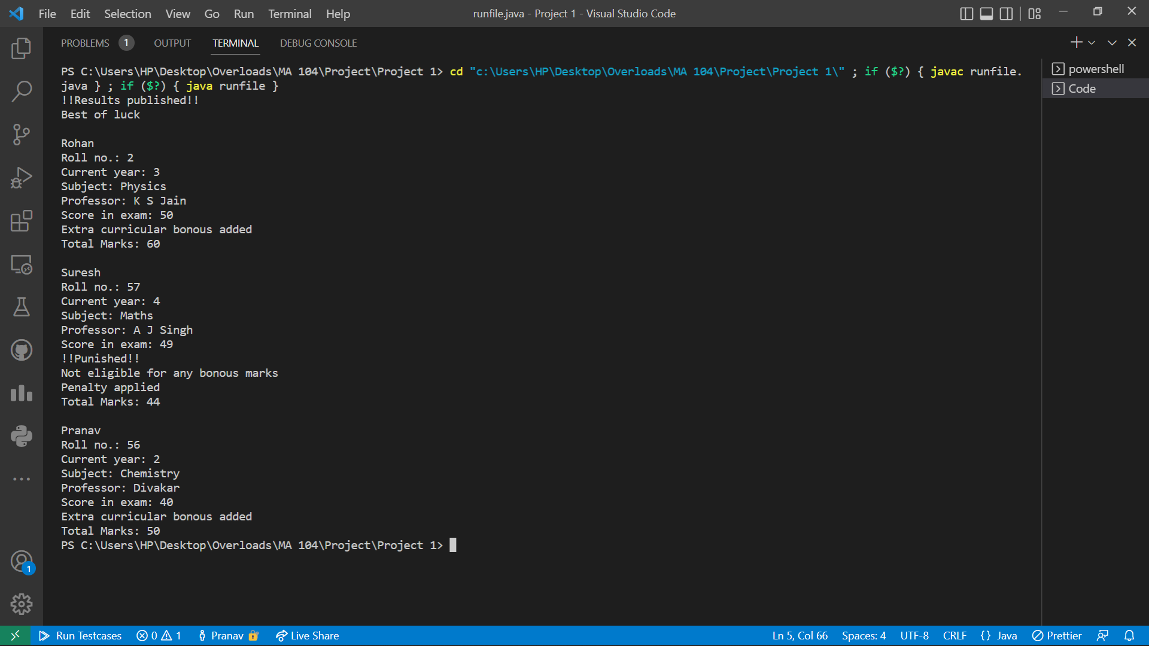1149x646 pixels.
Task: Create a new terminal with plus icon
Action: coord(1076,42)
